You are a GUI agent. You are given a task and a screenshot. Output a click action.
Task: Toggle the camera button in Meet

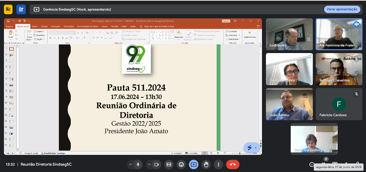(x=156, y=165)
